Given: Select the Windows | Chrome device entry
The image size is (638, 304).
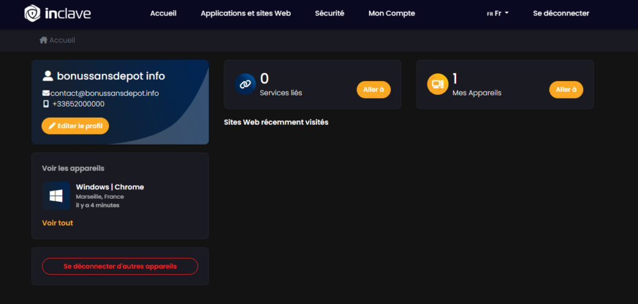Looking at the screenshot, I should tap(110, 187).
